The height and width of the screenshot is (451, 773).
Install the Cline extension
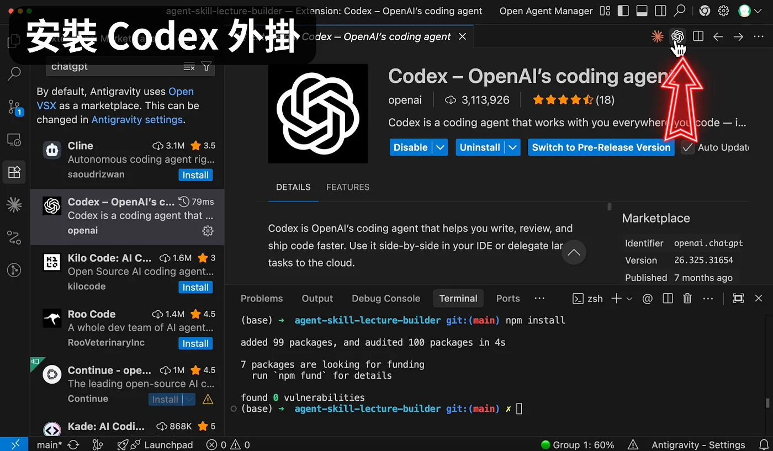click(195, 175)
